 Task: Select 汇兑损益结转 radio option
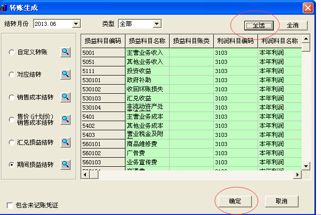12,142
